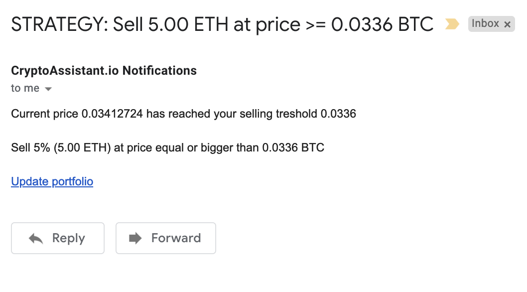The height and width of the screenshot is (292, 527).
Task: Click the yellow importance marker icon
Action: coord(452,24)
